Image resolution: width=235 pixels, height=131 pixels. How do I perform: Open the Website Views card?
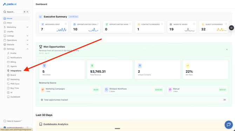coord(182,27)
